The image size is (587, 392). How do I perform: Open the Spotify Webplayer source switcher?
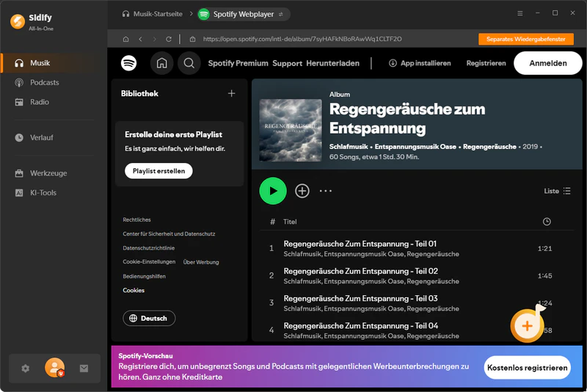[x=244, y=14]
